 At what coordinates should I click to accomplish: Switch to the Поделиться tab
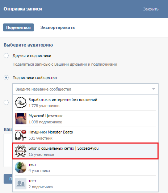click(18, 27)
